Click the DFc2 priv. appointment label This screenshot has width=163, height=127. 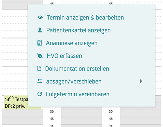[15, 106]
